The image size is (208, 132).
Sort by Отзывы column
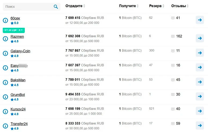tap(180, 6)
